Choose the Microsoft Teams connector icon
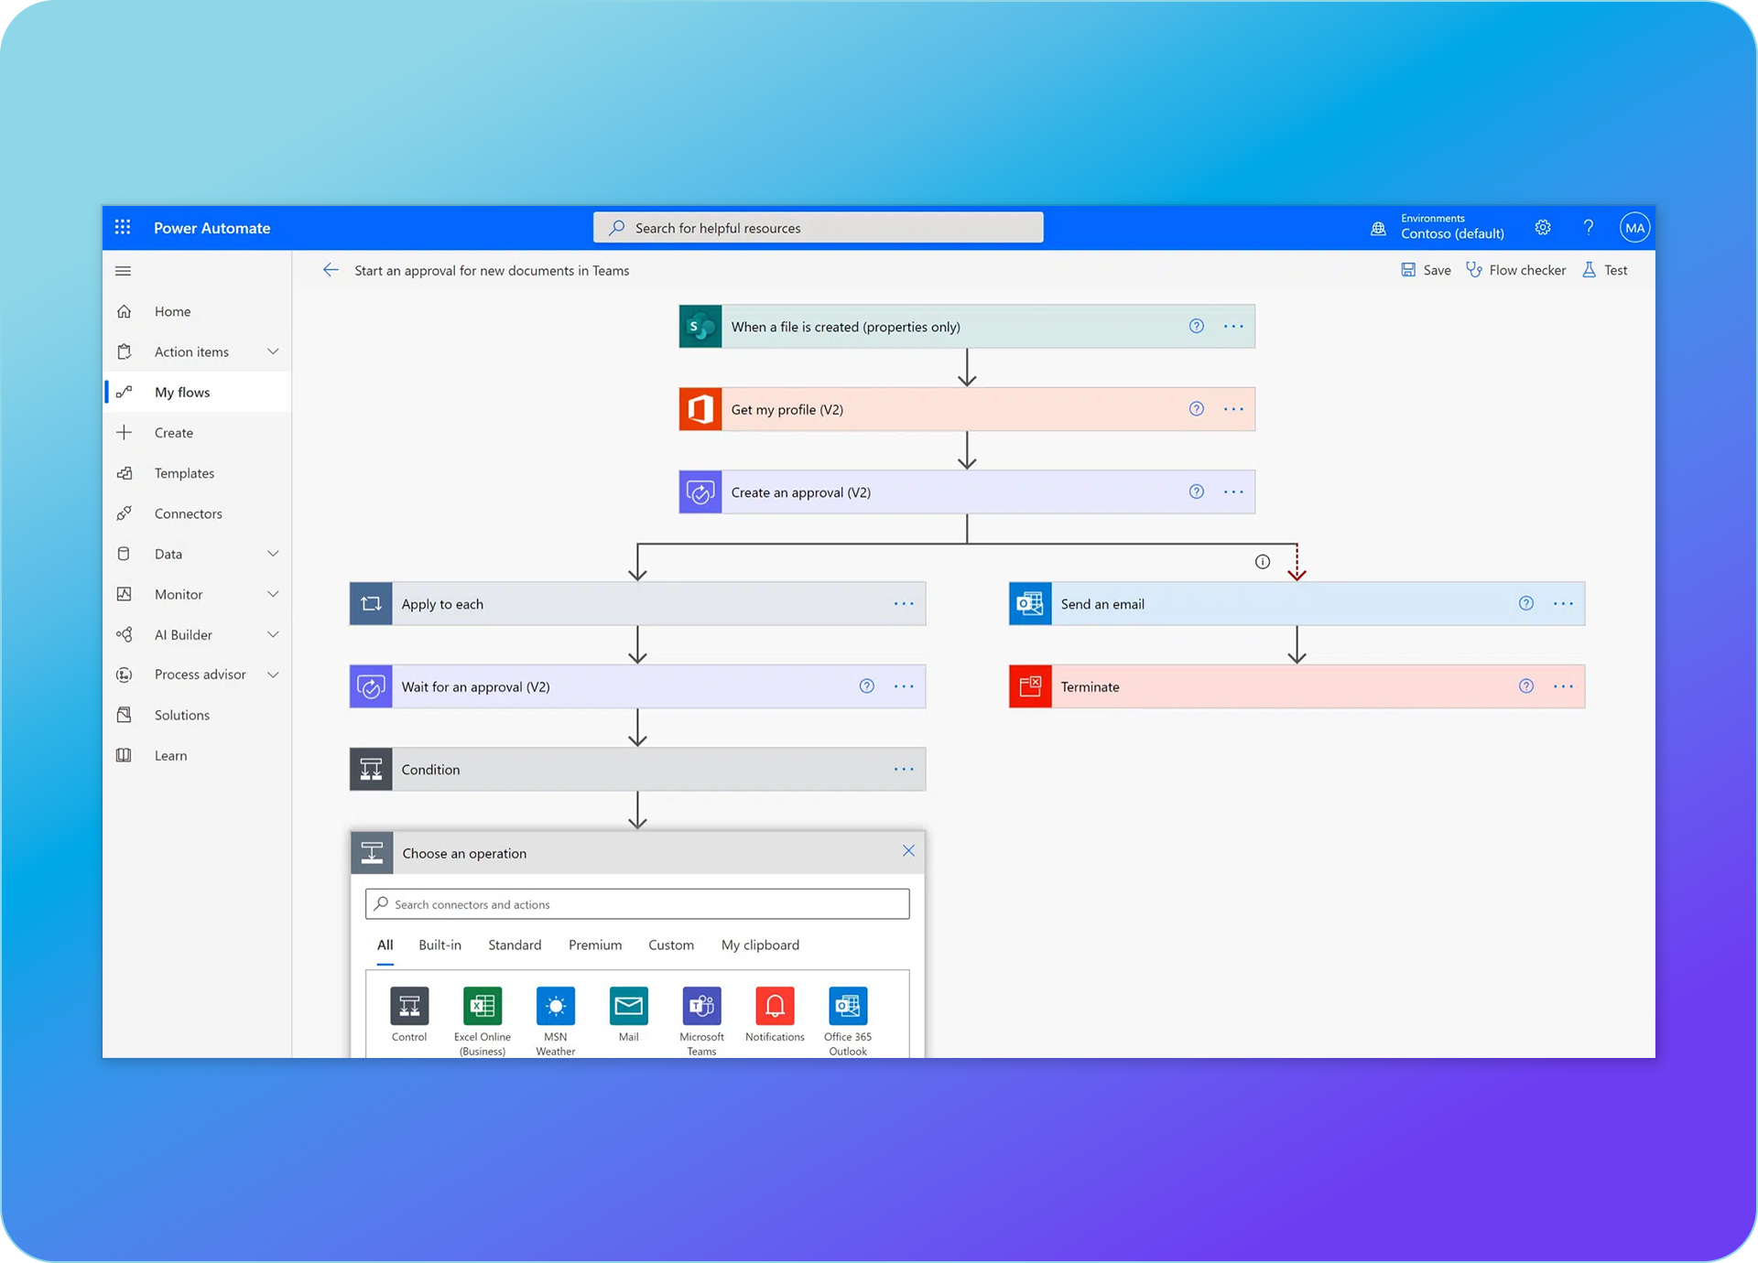Screen dimensions: 1758x1263 [x=701, y=1007]
